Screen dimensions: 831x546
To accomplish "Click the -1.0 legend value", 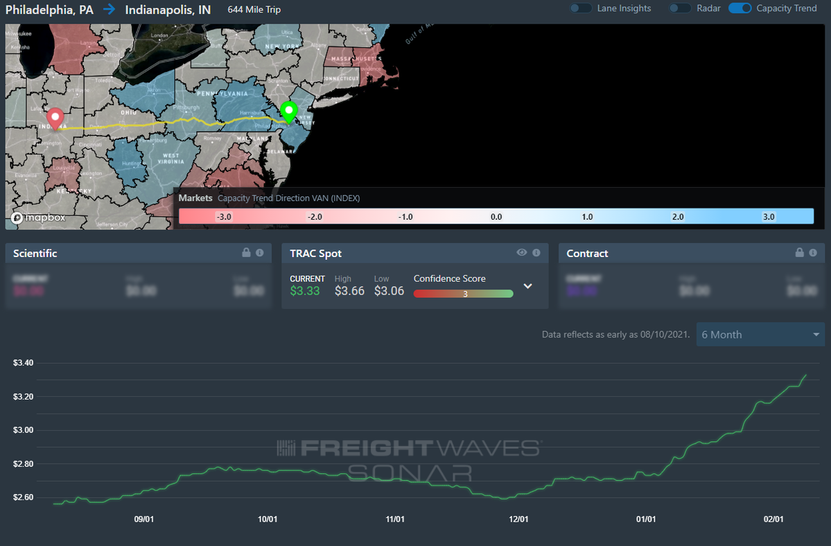I will 405,217.
